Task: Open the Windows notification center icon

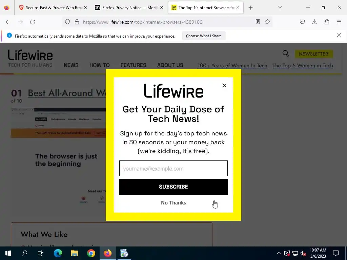Action: tap(336, 253)
